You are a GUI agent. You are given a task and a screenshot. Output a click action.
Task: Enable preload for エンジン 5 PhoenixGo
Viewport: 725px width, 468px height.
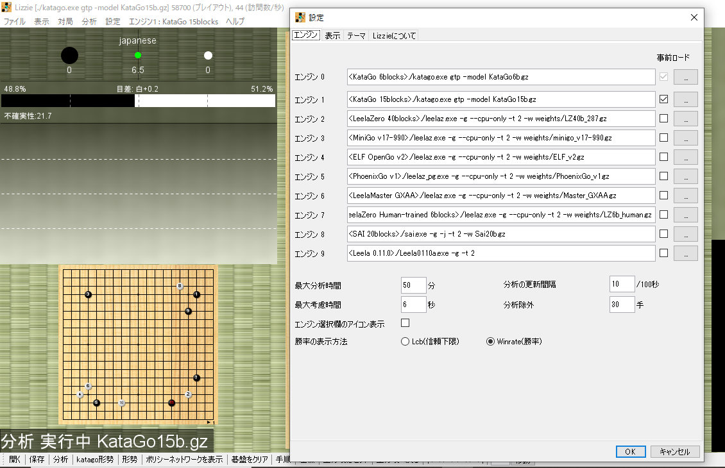coord(663,176)
